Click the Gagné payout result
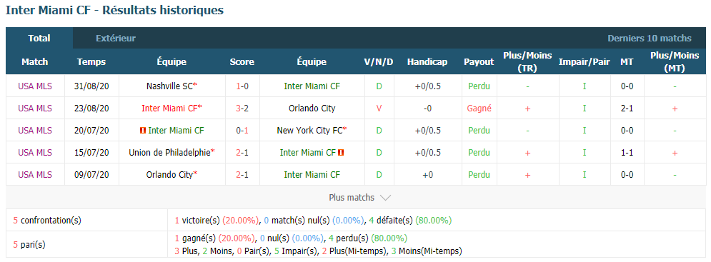Screen dimensions: 711x262 tap(479, 109)
